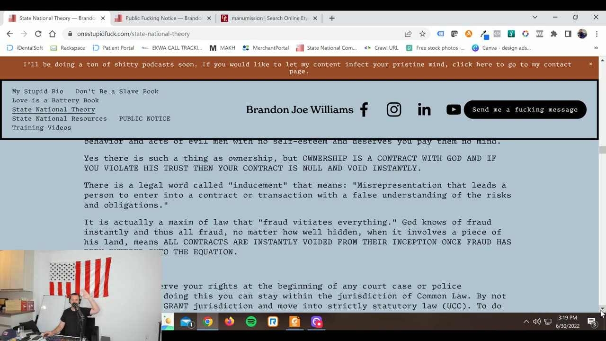The width and height of the screenshot is (606, 341).
Task: Show hidden system tray icons arrow
Action: [x=526, y=322]
